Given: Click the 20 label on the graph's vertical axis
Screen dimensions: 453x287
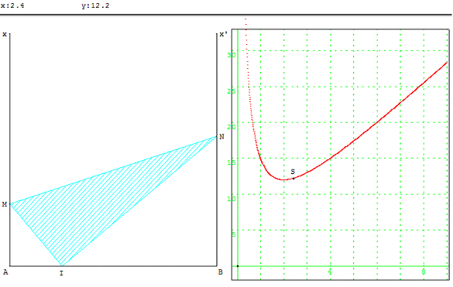Looking at the screenshot, I should click(x=231, y=126).
